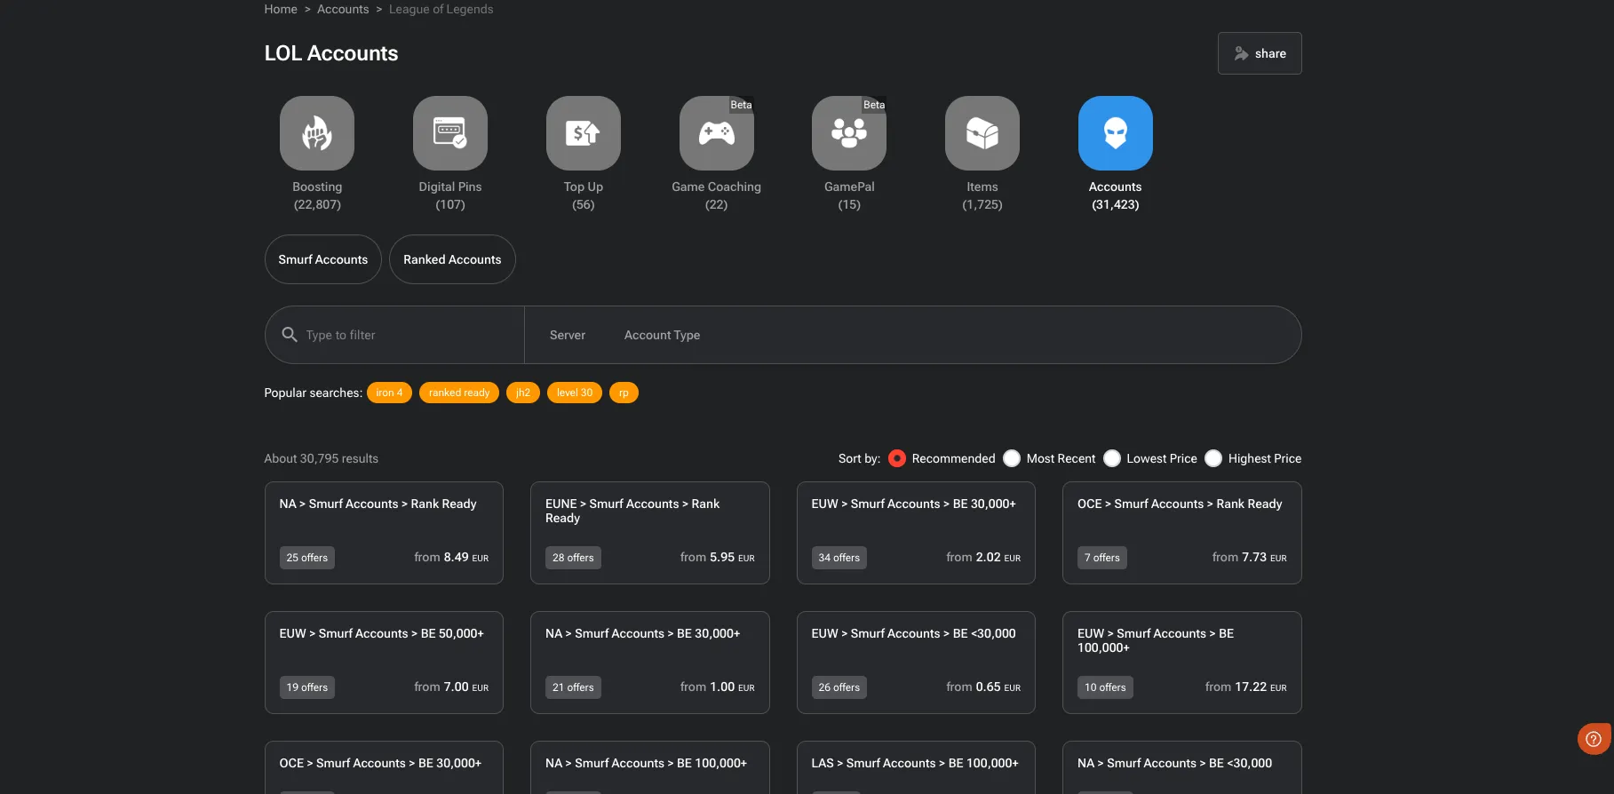Select the Digital Pins category icon
The image size is (1614, 794).
tap(449, 133)
